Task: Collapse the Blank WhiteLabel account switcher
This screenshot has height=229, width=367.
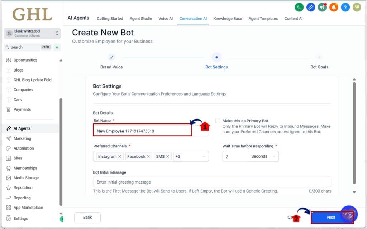Action: [x=56, y=34]
